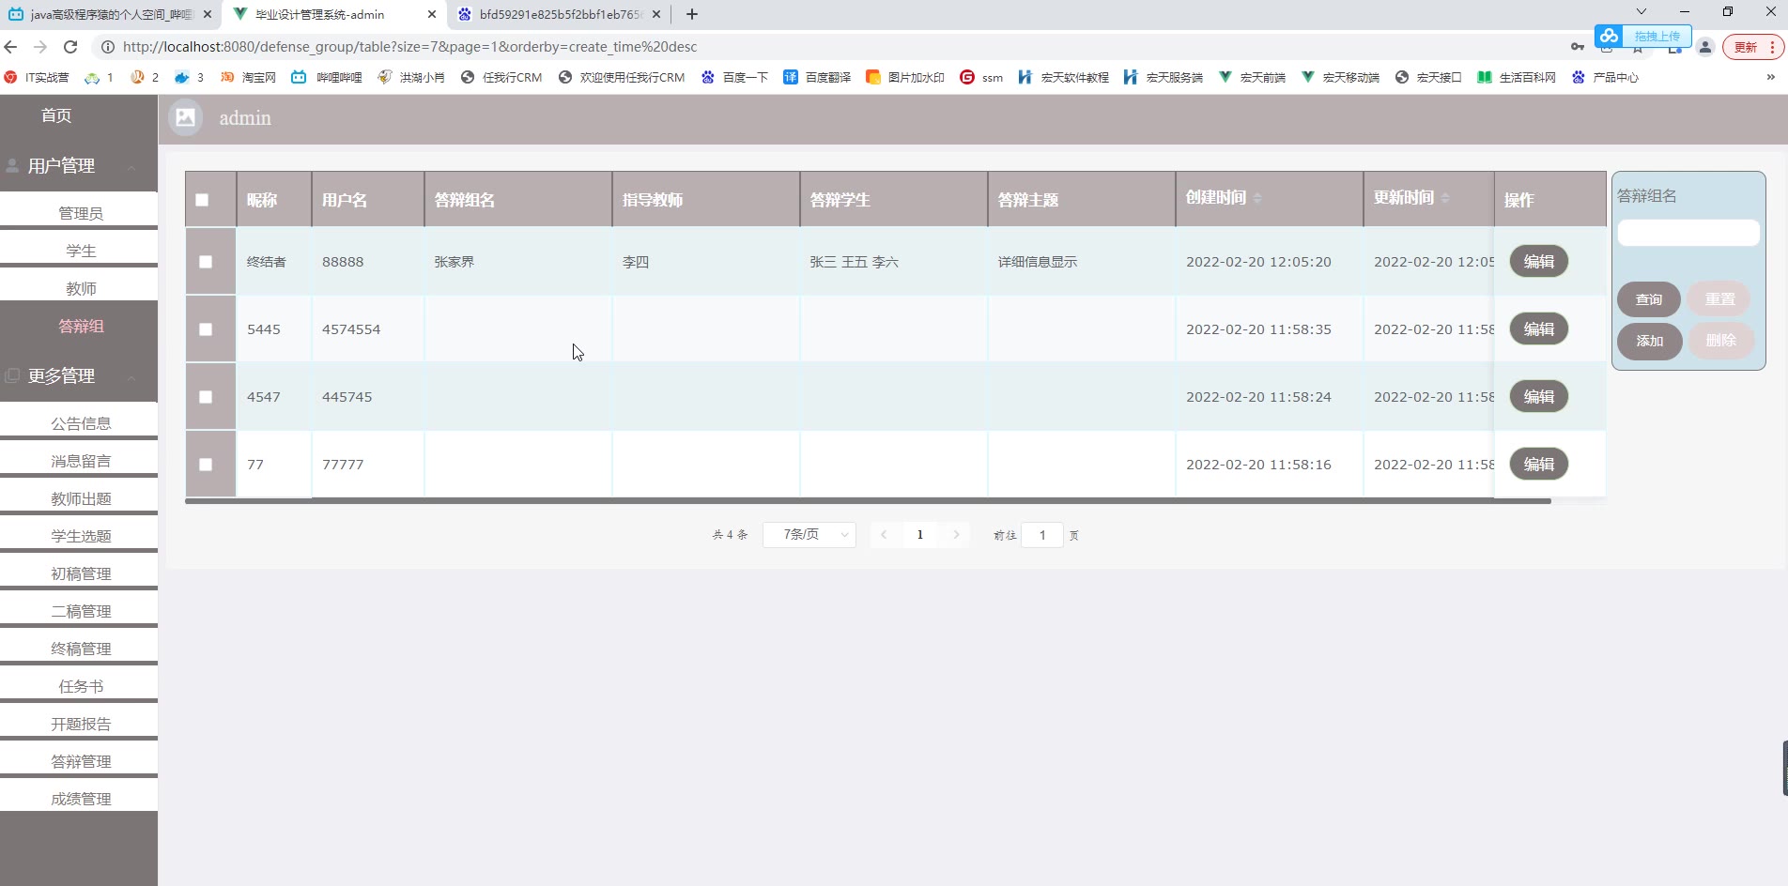Screen dimensions: 1788x886
Task: Open the 百度翻译 bookmark
Action: [817, 77]
